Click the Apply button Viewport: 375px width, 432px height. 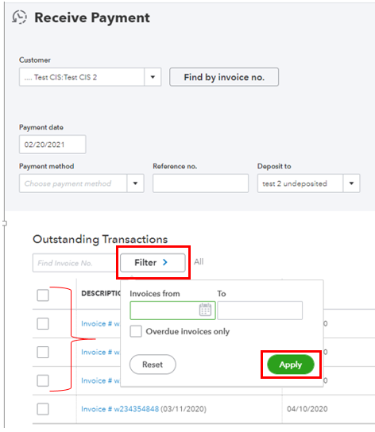click(x=291, y=364)
